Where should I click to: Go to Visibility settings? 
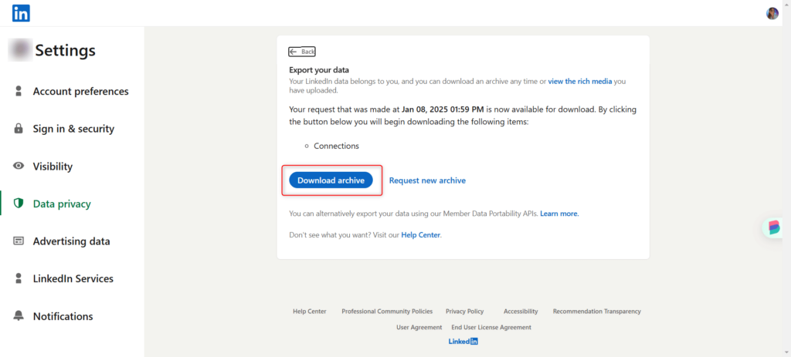53,167
